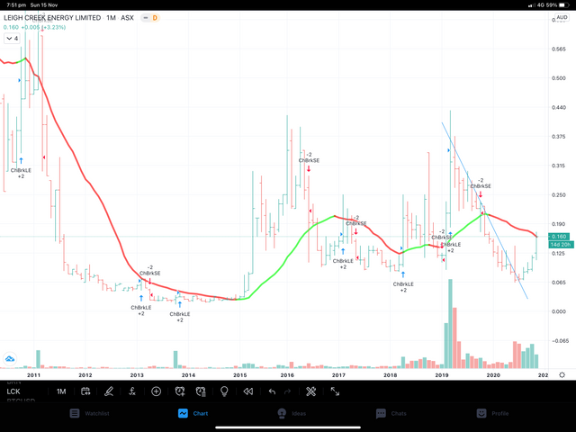Tap the 7:51 pm clock in status bar
The height and width of the screenshot is (432, 576).
coord(16,5)
